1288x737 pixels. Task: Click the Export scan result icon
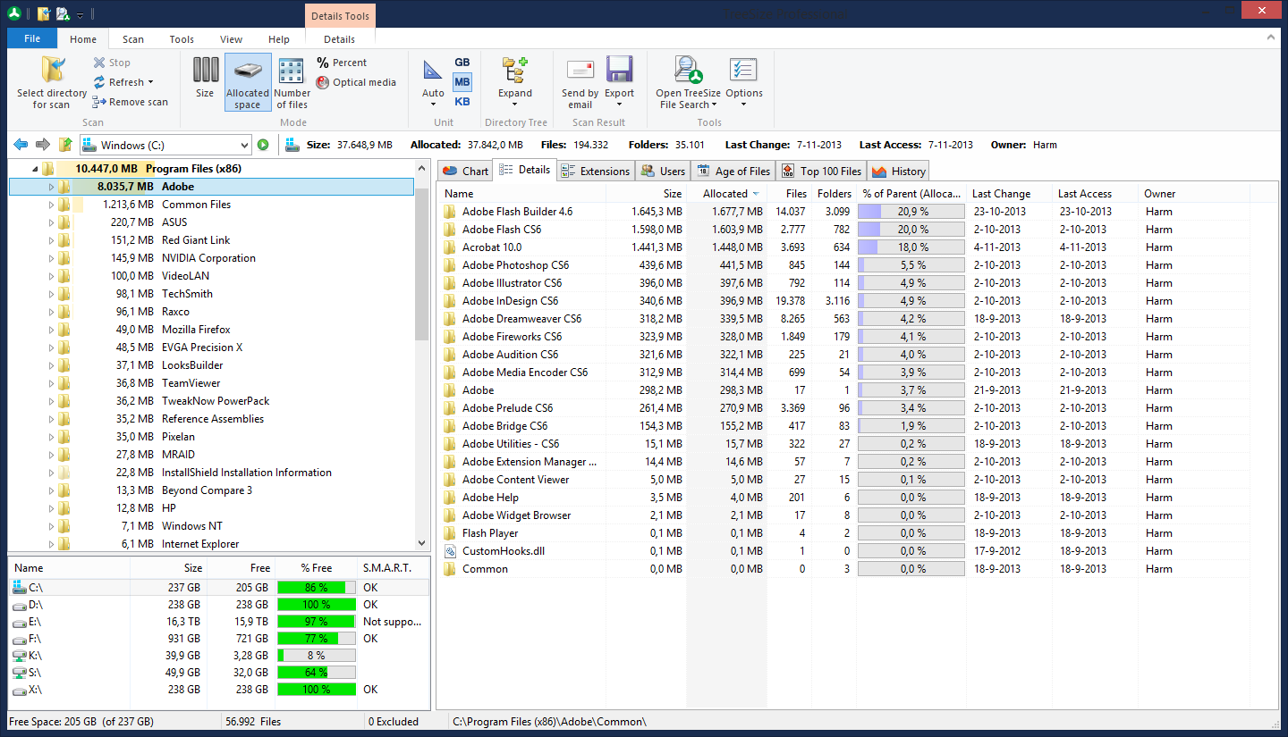point(619,71)
